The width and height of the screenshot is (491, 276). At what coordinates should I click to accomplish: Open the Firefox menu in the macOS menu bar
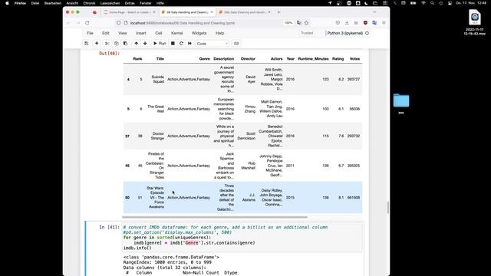tap(20, 3)
